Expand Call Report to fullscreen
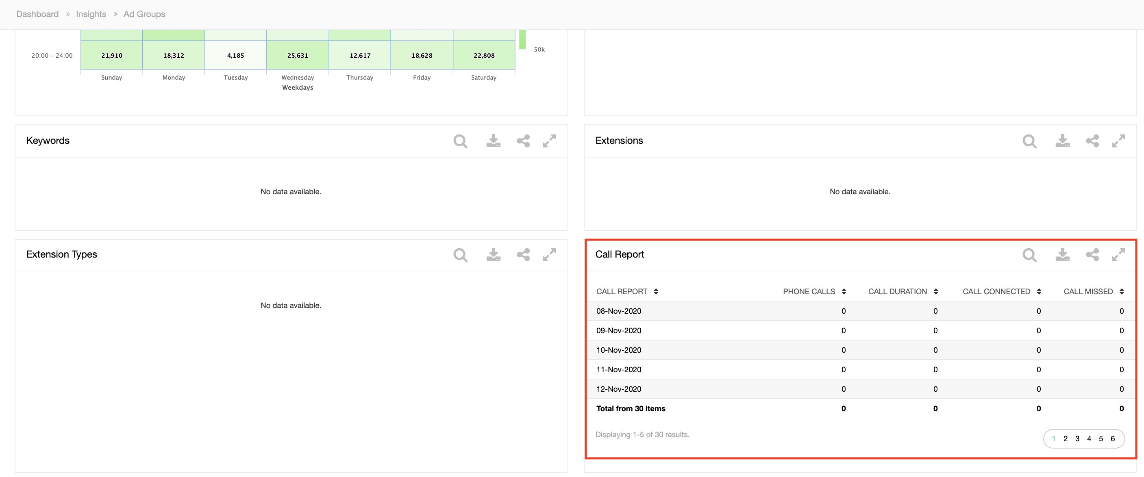 pyautogui.click(x=1118, y=255)
